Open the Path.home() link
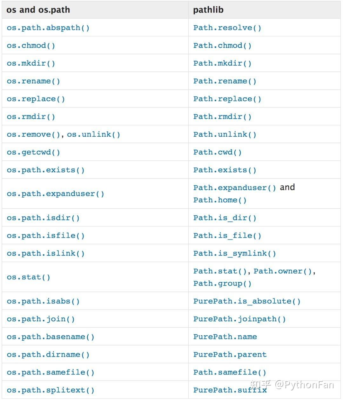The height and width of the screenshot is (400, 343). pyautogui.click(x=220, y=200)
